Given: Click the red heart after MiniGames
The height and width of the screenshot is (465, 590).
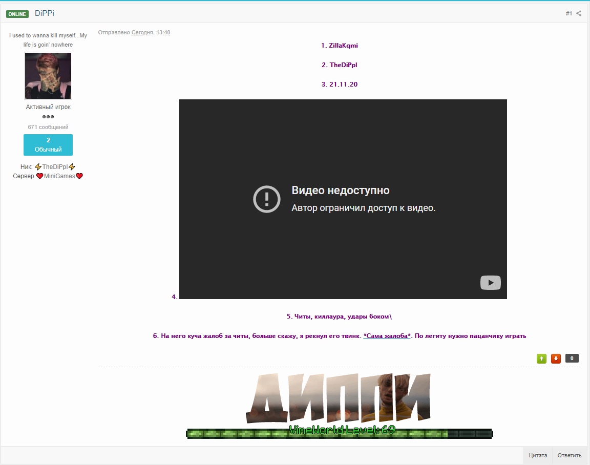Looking at the screenshot, I should (79, 176).
